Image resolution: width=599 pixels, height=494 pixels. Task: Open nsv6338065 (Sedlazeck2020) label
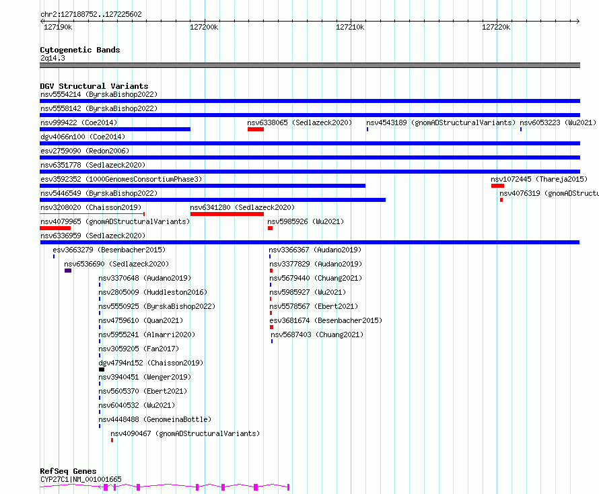[x=299, y=122]
